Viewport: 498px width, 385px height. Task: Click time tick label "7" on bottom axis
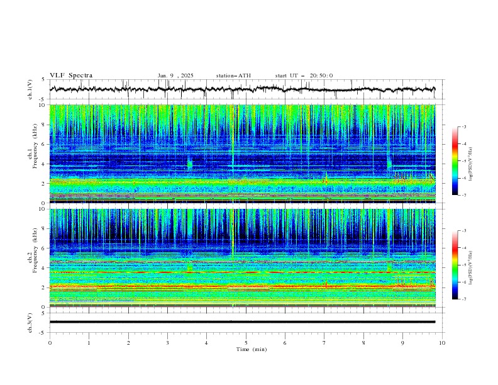pyautogui.click(x=324, y=343)
